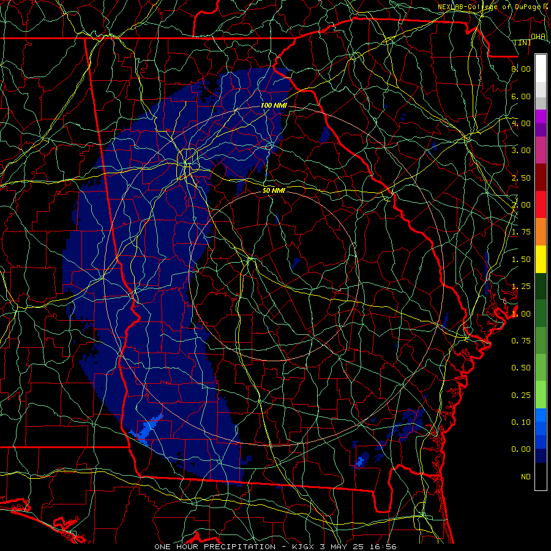
Task: Select the 0.25 legend value
Action: coord(521,395)
